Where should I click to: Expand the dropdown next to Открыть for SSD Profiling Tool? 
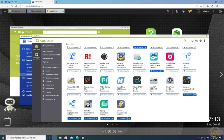click(162, 71)
